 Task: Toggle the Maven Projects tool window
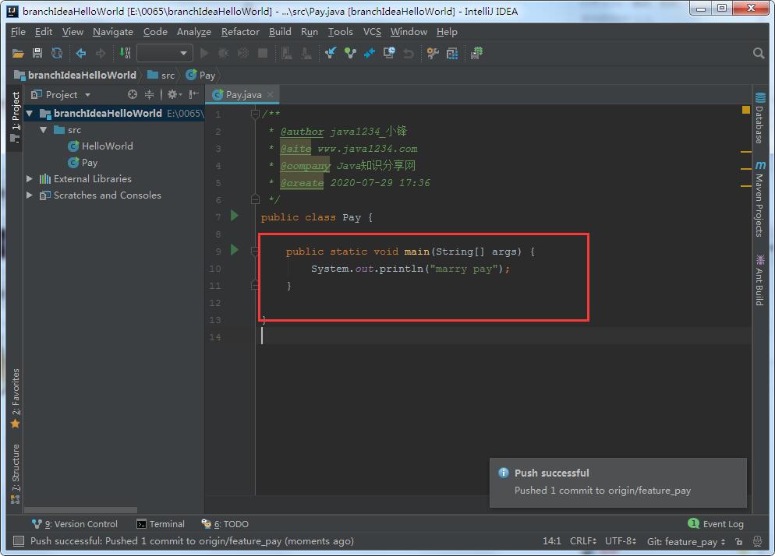tap(760, 199)
